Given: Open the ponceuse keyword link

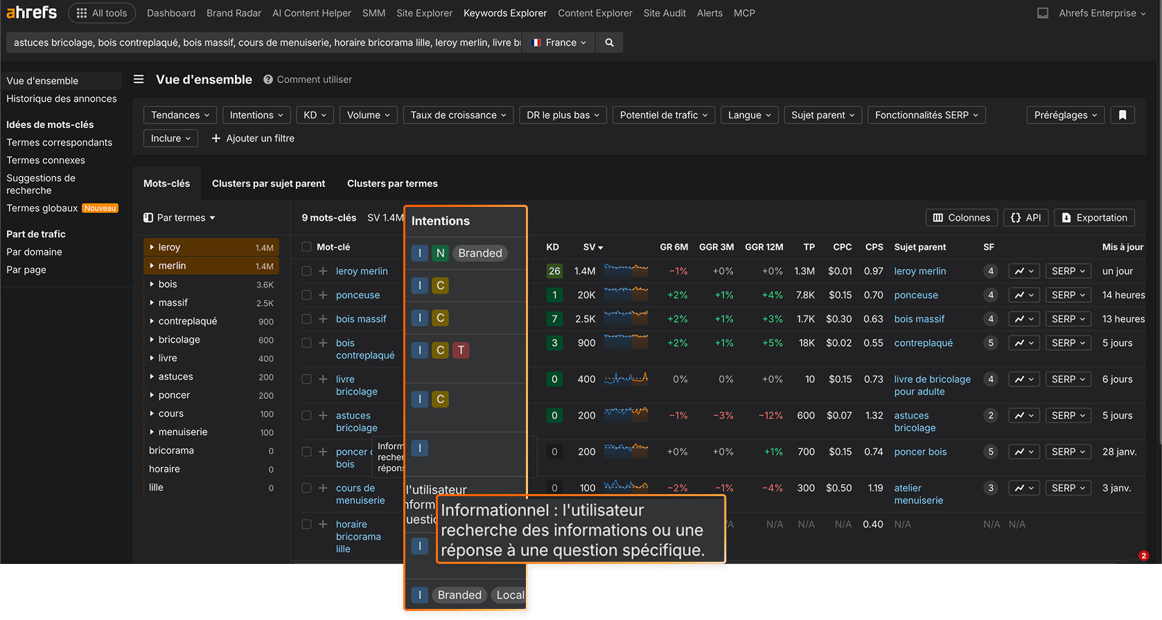Looking at the screenshot, I should 358,295.
